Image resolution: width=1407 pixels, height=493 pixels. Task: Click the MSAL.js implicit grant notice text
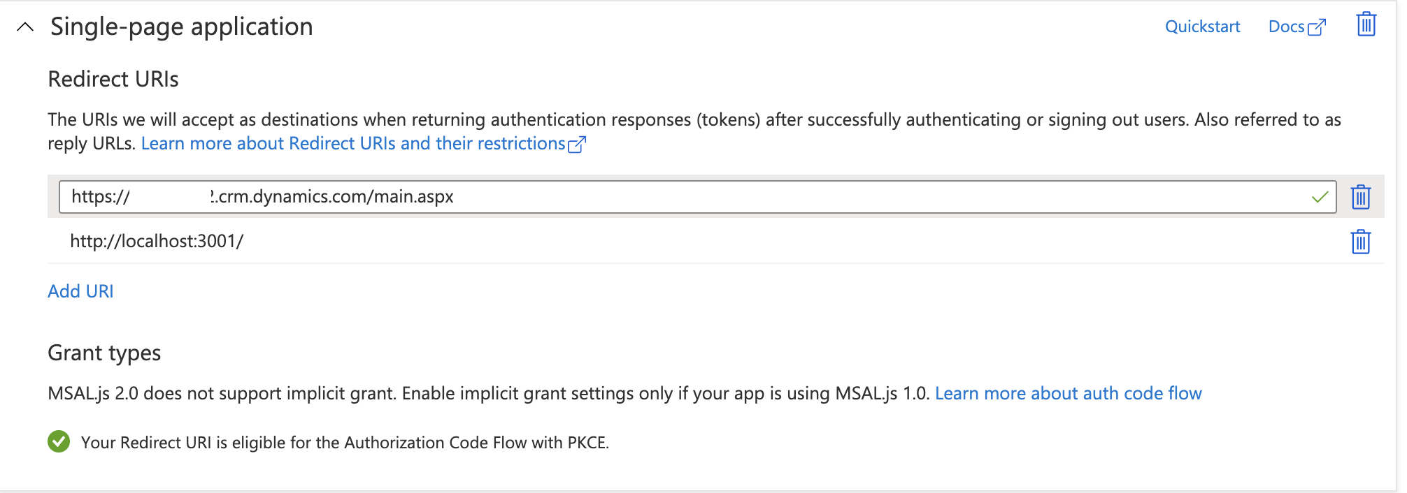click(490, 393)
